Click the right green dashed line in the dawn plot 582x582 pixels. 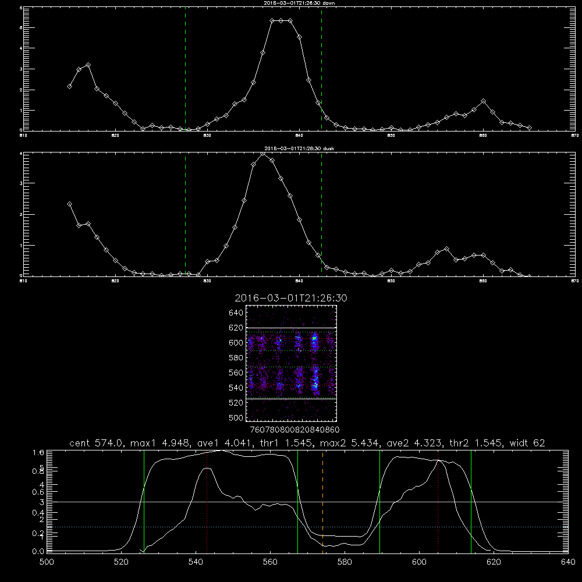coord(321,69)
